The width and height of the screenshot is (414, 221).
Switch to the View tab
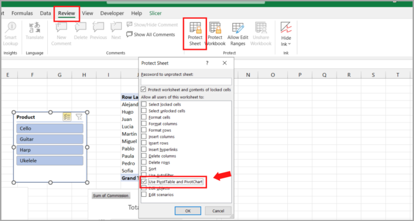click(x=88, y=13)
